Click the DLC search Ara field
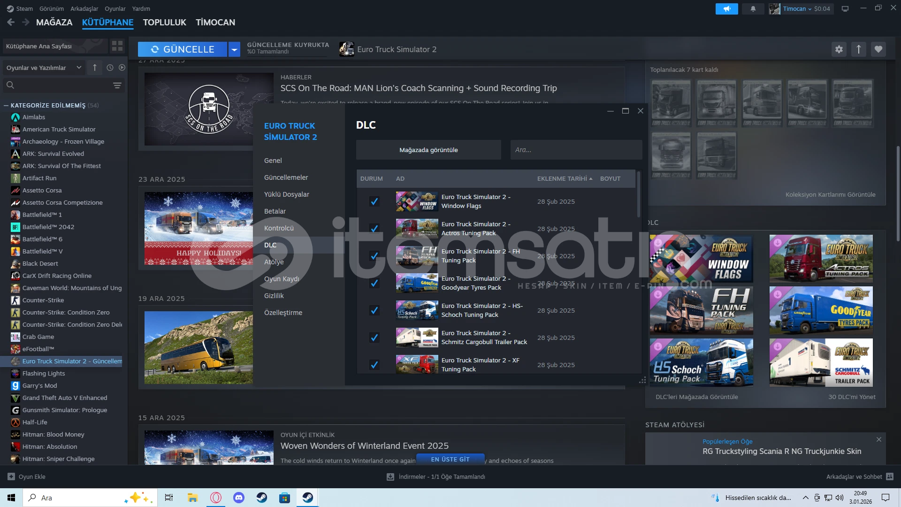Screen dimensions: 901x507 click(x=576, y=150)
